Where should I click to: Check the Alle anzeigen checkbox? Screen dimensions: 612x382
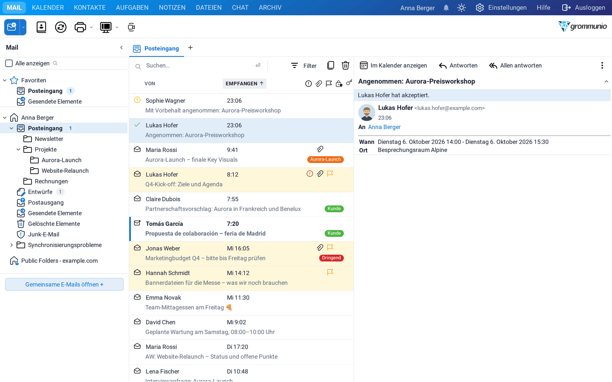tap(9, 63)
